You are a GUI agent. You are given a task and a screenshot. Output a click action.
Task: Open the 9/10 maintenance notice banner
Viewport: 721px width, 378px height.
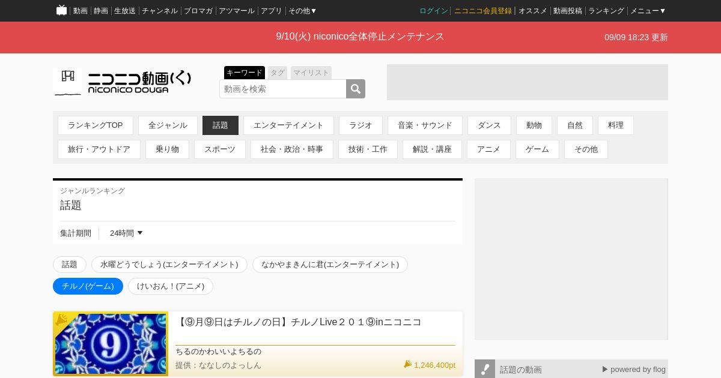pos(360,37)
